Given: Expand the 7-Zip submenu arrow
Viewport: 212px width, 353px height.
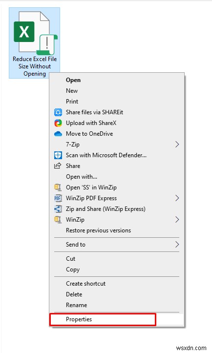Looking at the screenshot, I should pyautogui.click(x=177, y=145).
